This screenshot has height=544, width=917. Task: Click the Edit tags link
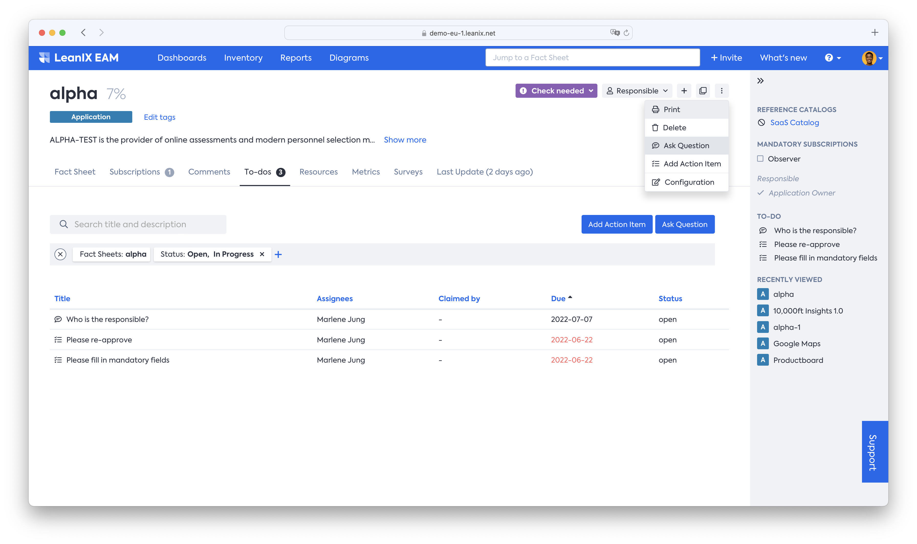click(x=159, y=117)
